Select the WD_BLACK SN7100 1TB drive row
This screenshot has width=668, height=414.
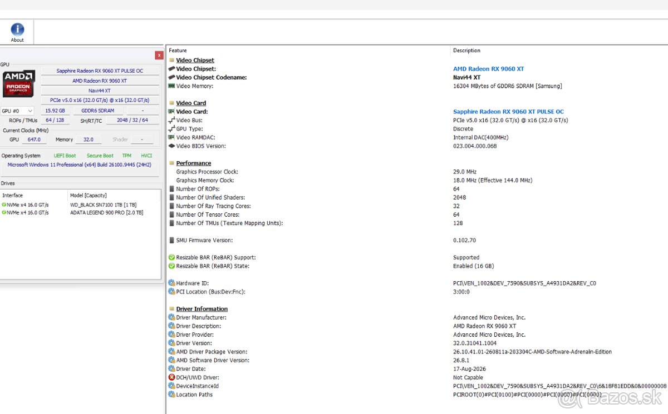81,204
